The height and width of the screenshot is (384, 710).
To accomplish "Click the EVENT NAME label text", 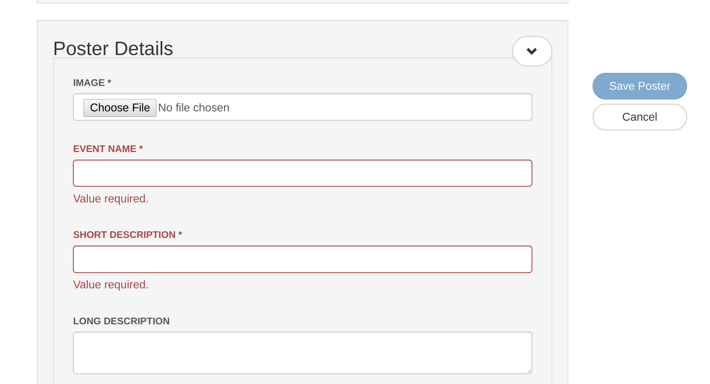I will click(x=104, y=149).
